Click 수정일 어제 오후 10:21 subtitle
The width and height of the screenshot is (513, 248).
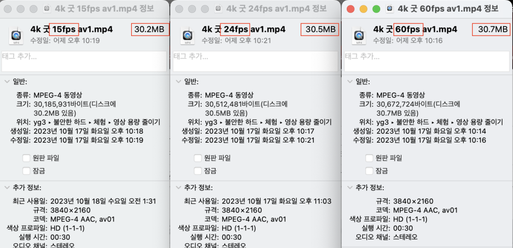236,40
